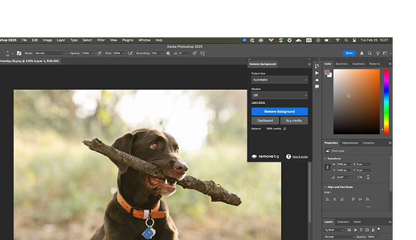Open the brush Mode dropdown set to Normal
This screenshot has height=240, width=416.
pyautogui.click(x=50, y=53)
